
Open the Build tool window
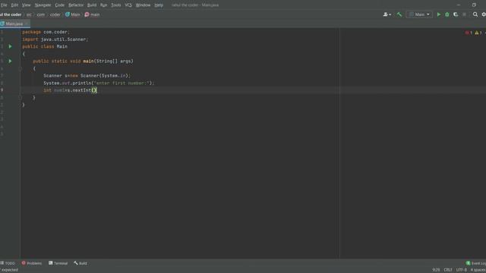coord(80,263)
